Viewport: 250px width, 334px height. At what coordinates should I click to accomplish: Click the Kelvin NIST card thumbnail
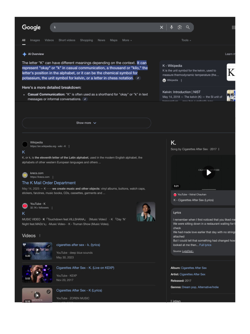pyautogui.click(x=231, y=96)
